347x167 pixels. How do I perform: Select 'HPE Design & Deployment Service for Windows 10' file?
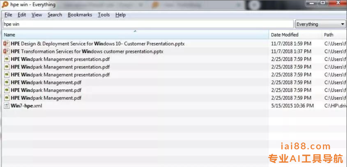[98, 43]
